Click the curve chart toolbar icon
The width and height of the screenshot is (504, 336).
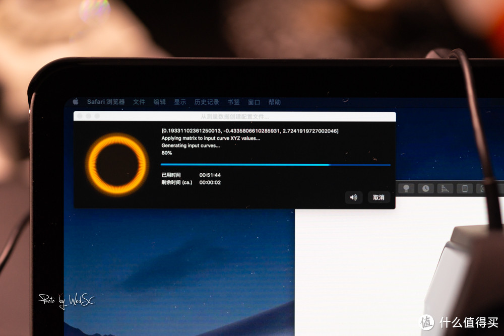[x=445, y=188]
